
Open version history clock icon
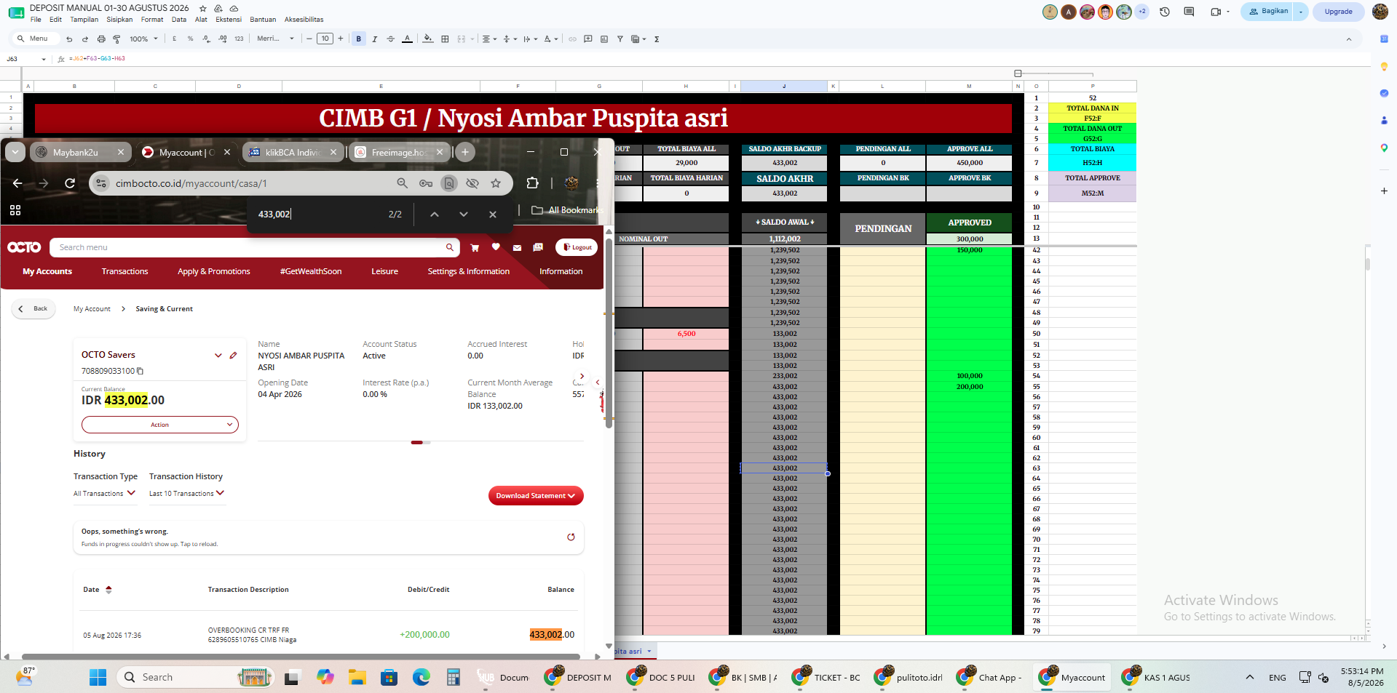(x=1165, y=12)
